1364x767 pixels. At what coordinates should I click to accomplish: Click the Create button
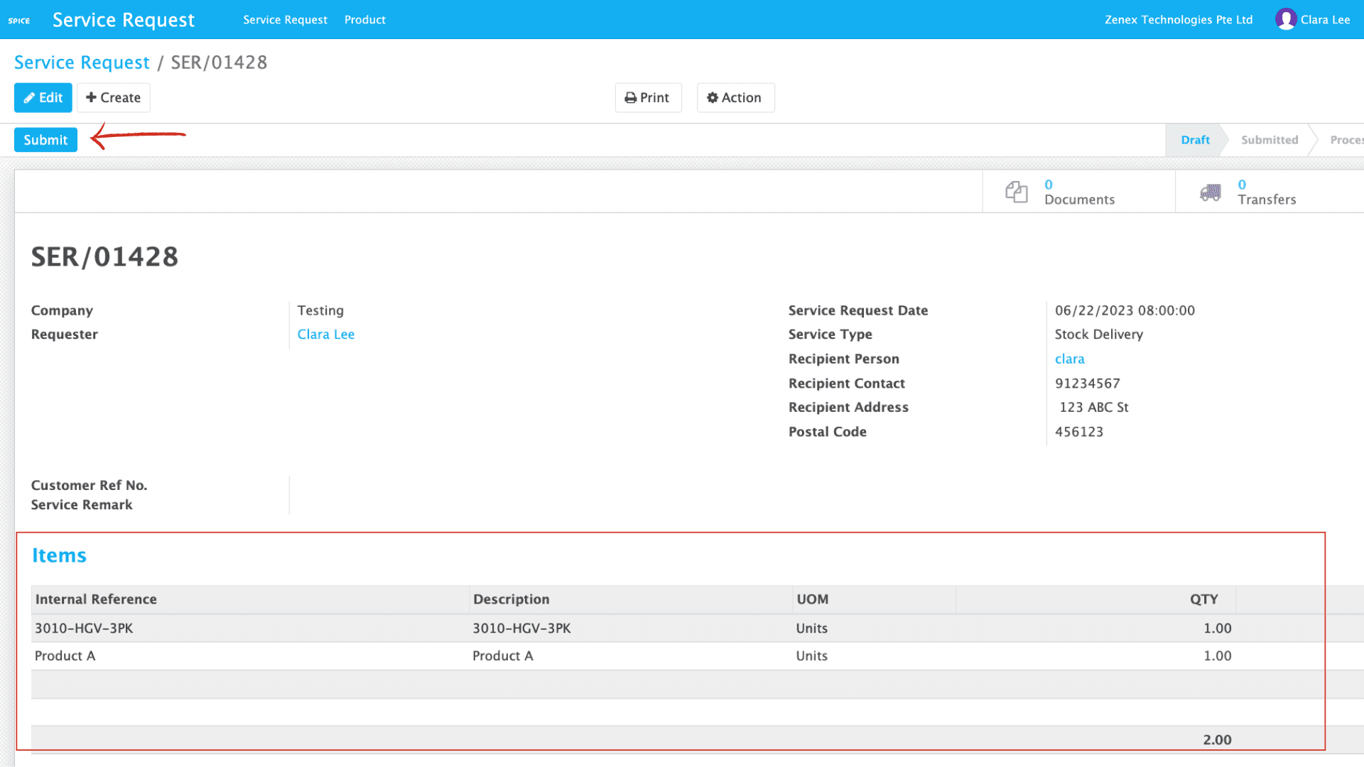coord(113,97)
